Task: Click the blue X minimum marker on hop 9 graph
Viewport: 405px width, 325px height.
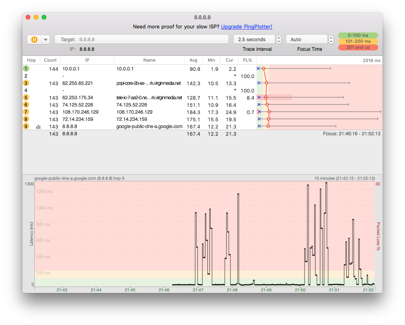Action: click(259, 126)
